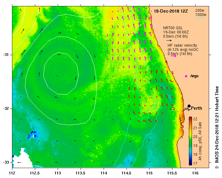Click the IMOS copyright timestamp text
The image size is (222, 178).
coord(217,127)
